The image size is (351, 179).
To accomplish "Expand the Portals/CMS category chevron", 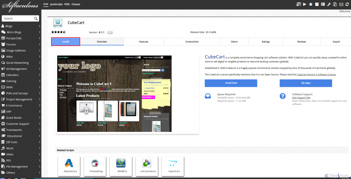I will point(39,38).
